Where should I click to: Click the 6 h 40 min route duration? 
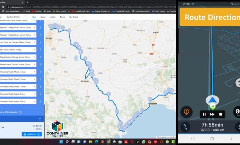(37, 126)
